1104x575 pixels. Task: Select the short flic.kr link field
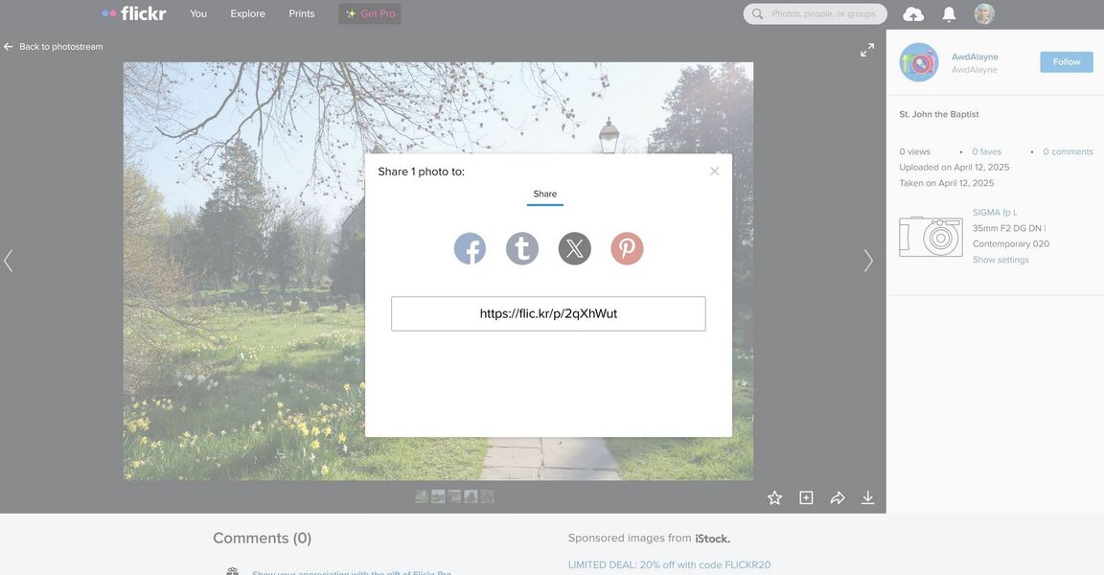click(x=548, y=313)
